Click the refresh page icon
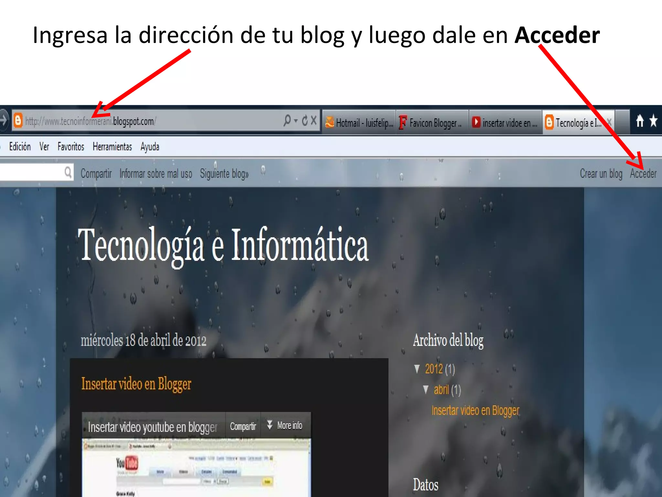Image resolution: width=662 pixels, height=497 pixels. click(x=305, y=121)
